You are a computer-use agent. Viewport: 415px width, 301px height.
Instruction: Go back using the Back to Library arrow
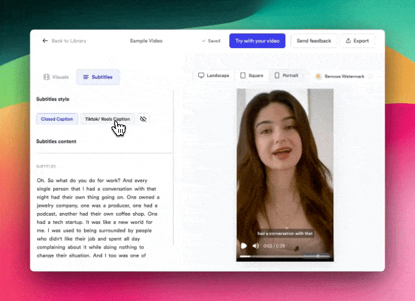(45, 40)
